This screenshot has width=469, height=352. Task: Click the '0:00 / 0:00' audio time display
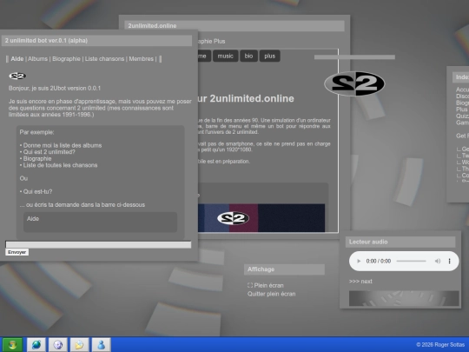(x=379, y=261)
